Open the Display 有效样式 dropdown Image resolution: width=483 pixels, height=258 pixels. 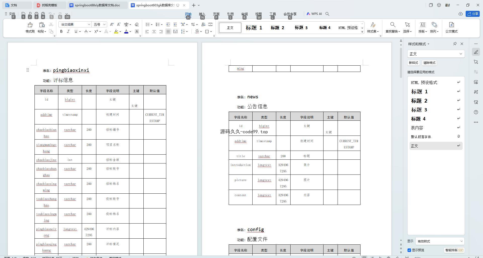440,241
